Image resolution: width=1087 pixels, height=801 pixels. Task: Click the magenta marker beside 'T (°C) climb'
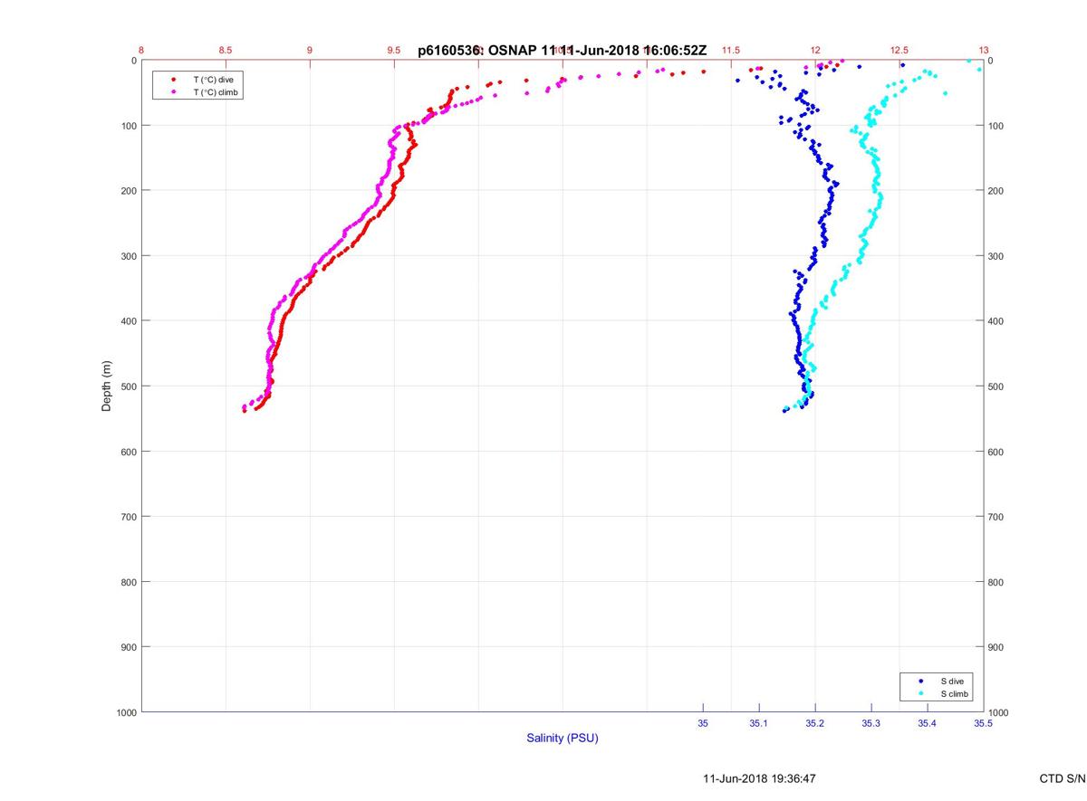click(x=173, y=92)
